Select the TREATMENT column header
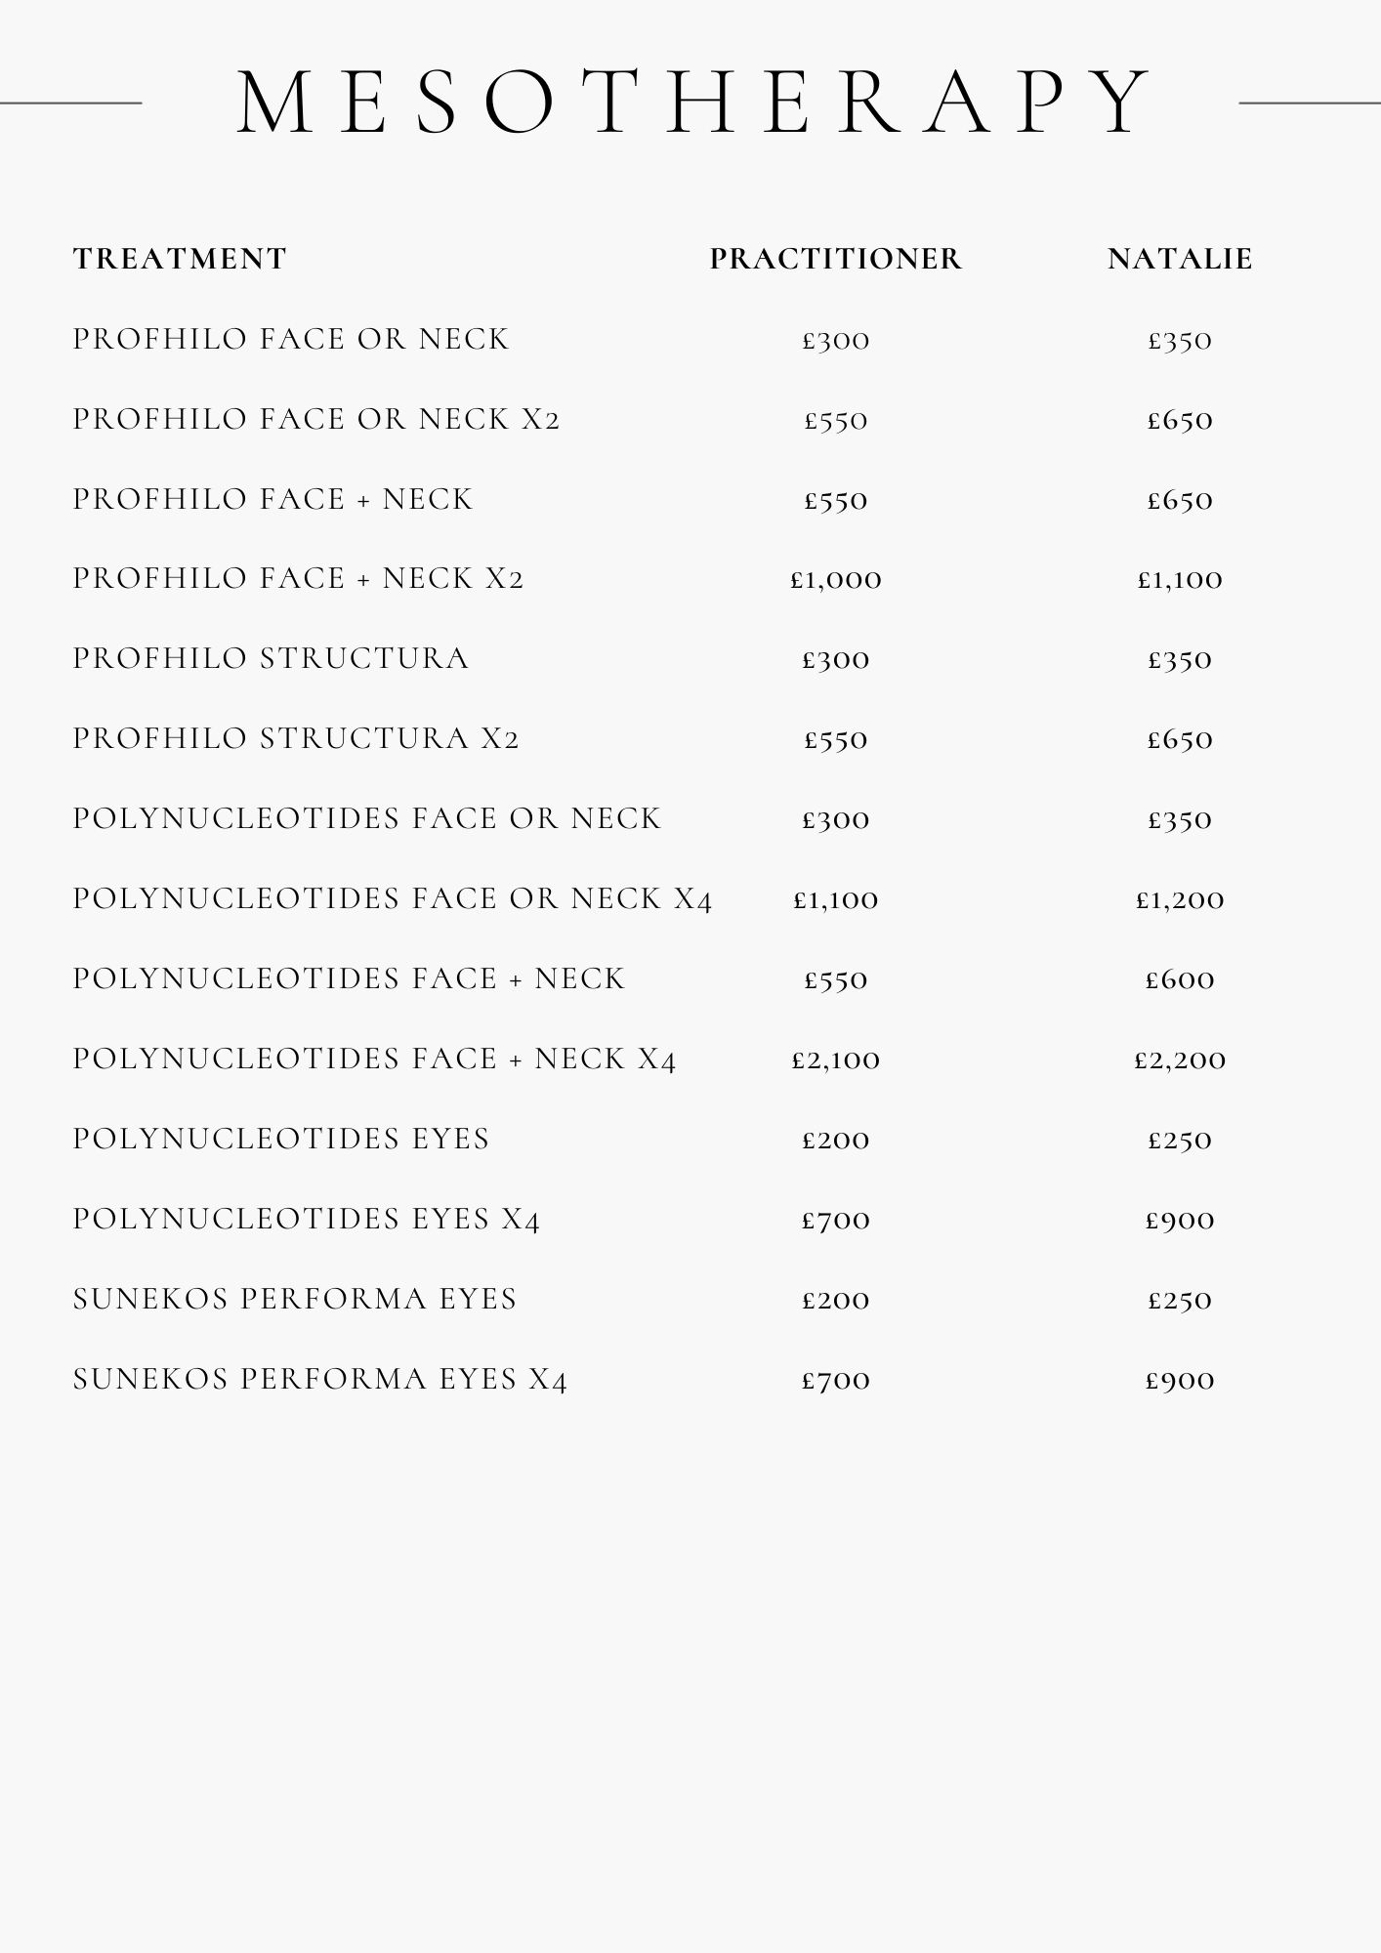 tap(180, 259)
